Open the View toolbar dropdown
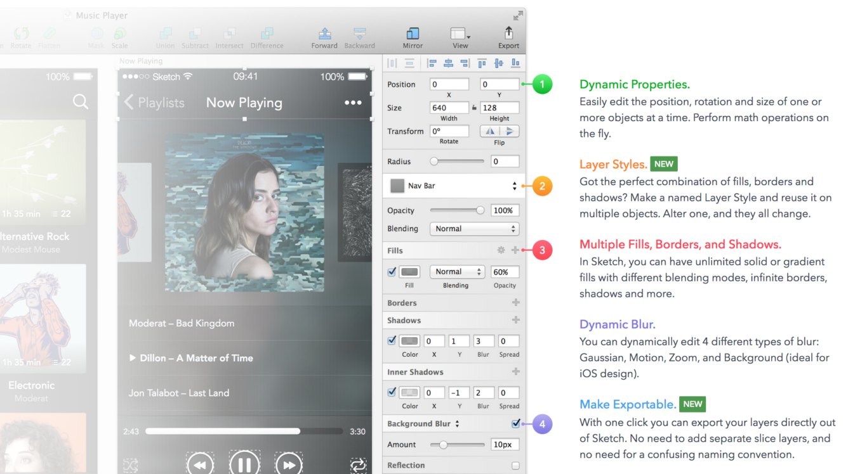 [x=460, y=37]
